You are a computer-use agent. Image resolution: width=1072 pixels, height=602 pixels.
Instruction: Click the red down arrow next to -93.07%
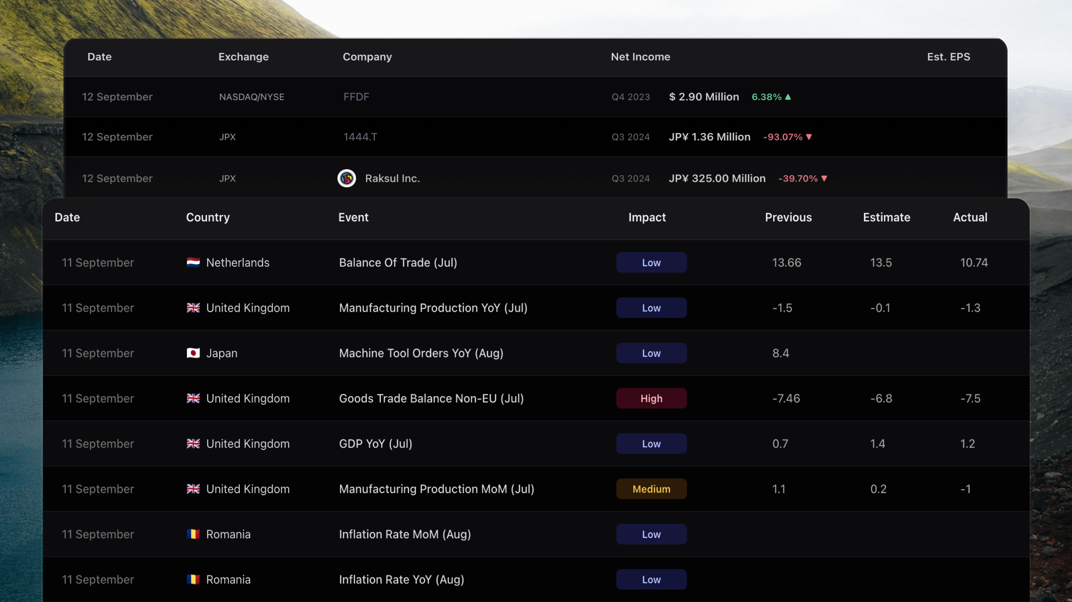coord(809,137)
